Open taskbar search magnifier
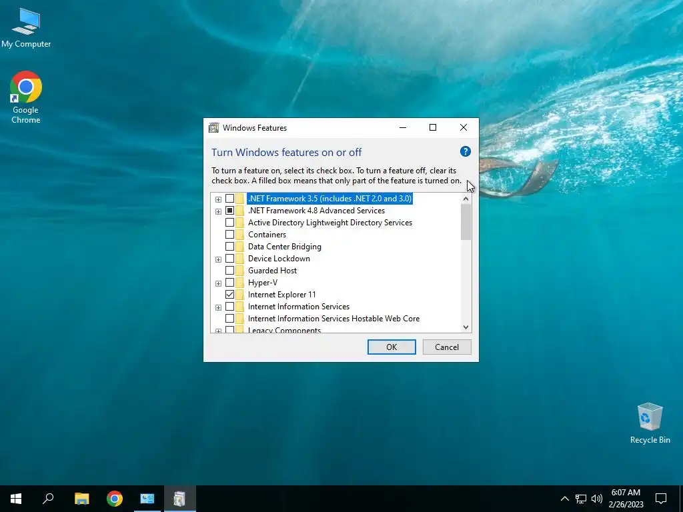The height and width of the screenshot is (512, 683). tap(48, 499)
